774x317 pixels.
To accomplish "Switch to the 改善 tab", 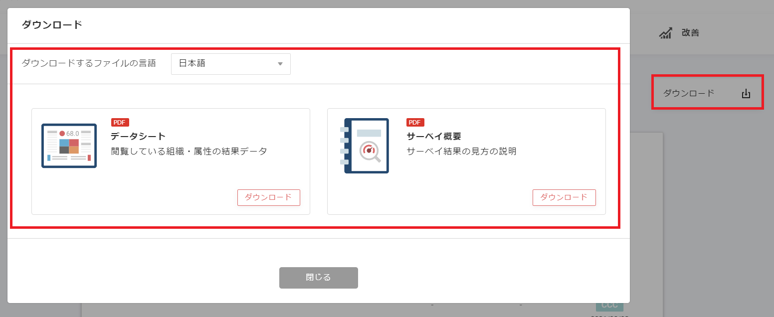I will (690, 33).
